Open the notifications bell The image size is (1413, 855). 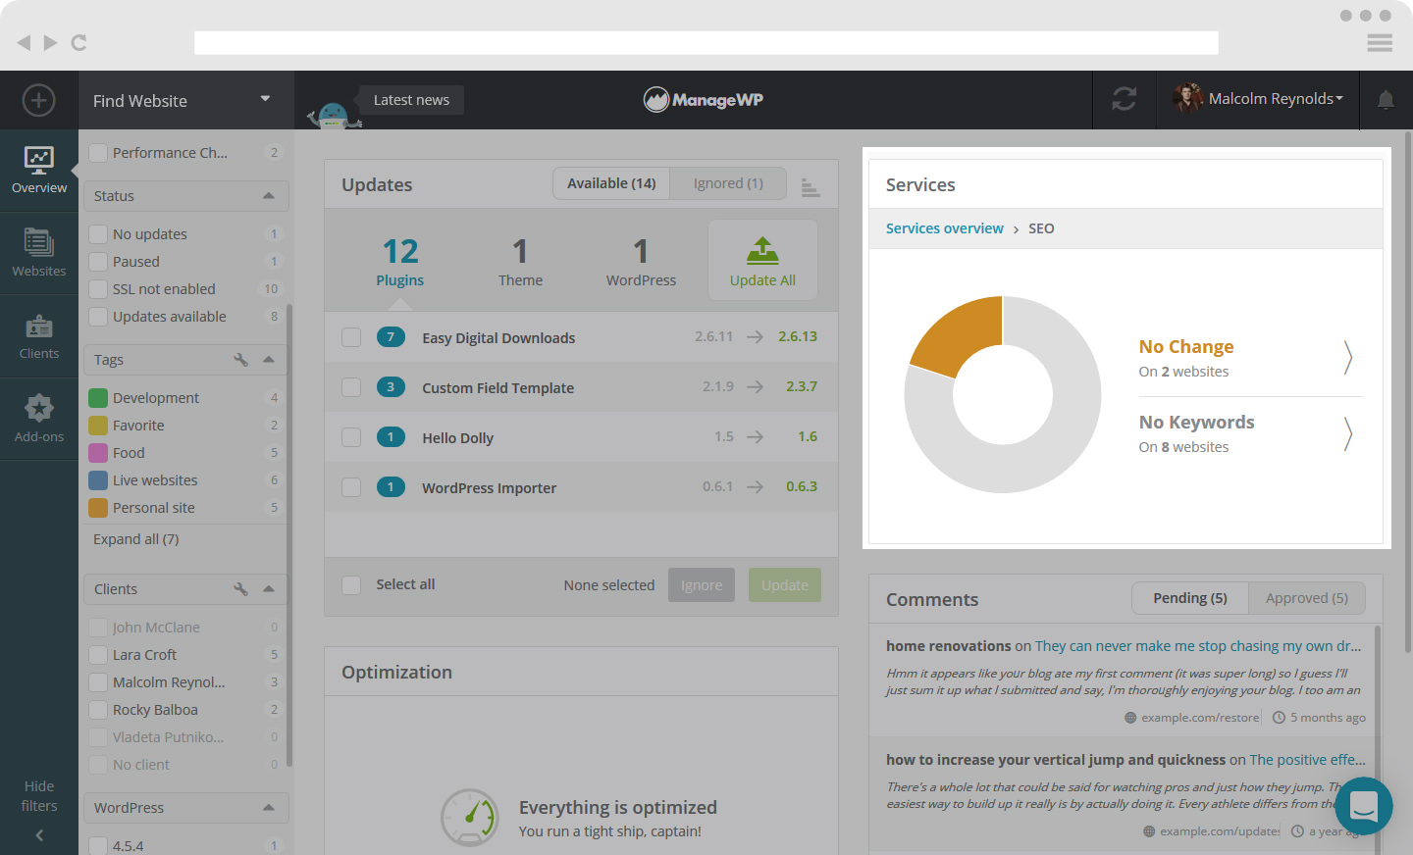click(x=1386, y=100)
